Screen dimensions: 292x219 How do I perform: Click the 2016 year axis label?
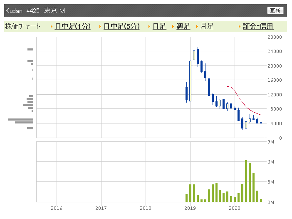tap(57, 208)
